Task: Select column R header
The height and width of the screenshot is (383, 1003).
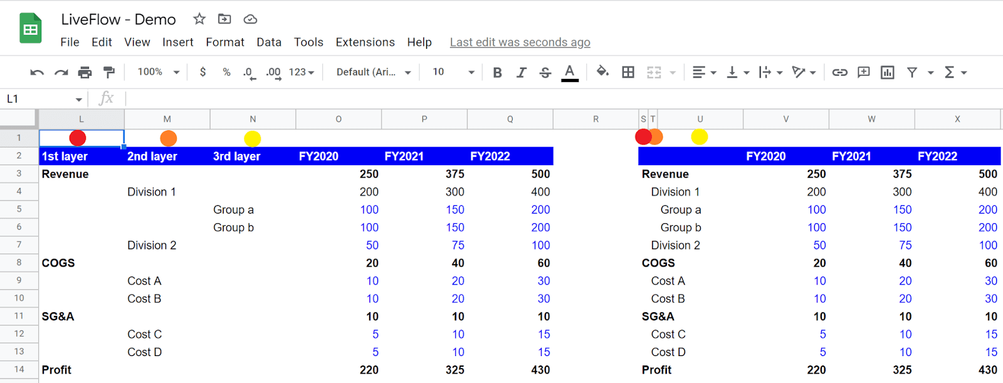Action: [x=596, y=119]
